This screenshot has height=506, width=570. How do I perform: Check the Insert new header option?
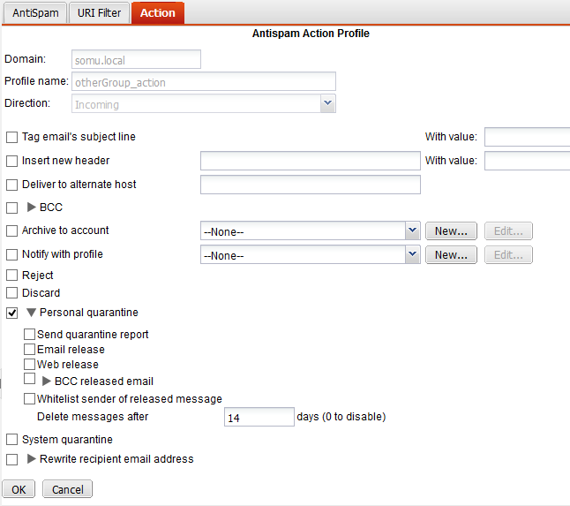click(x=11, y=162)
